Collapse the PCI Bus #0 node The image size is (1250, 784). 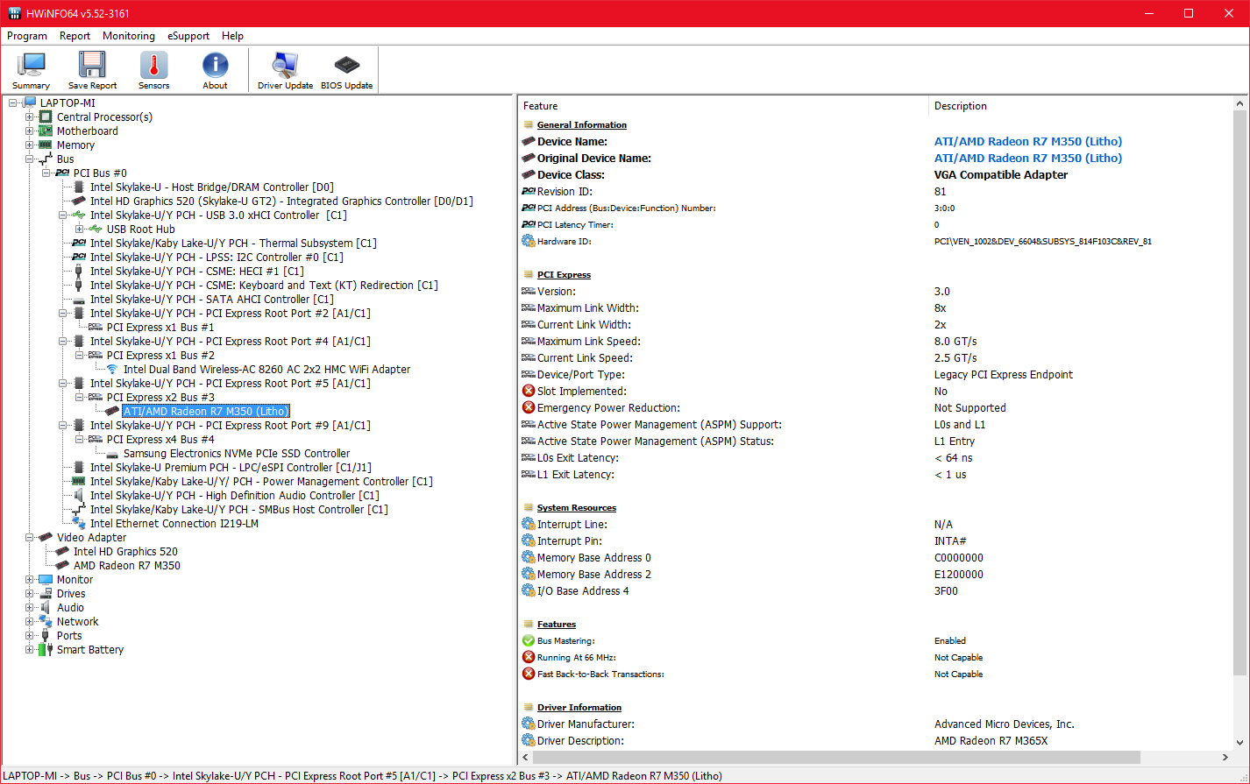(x=46, y=173)
